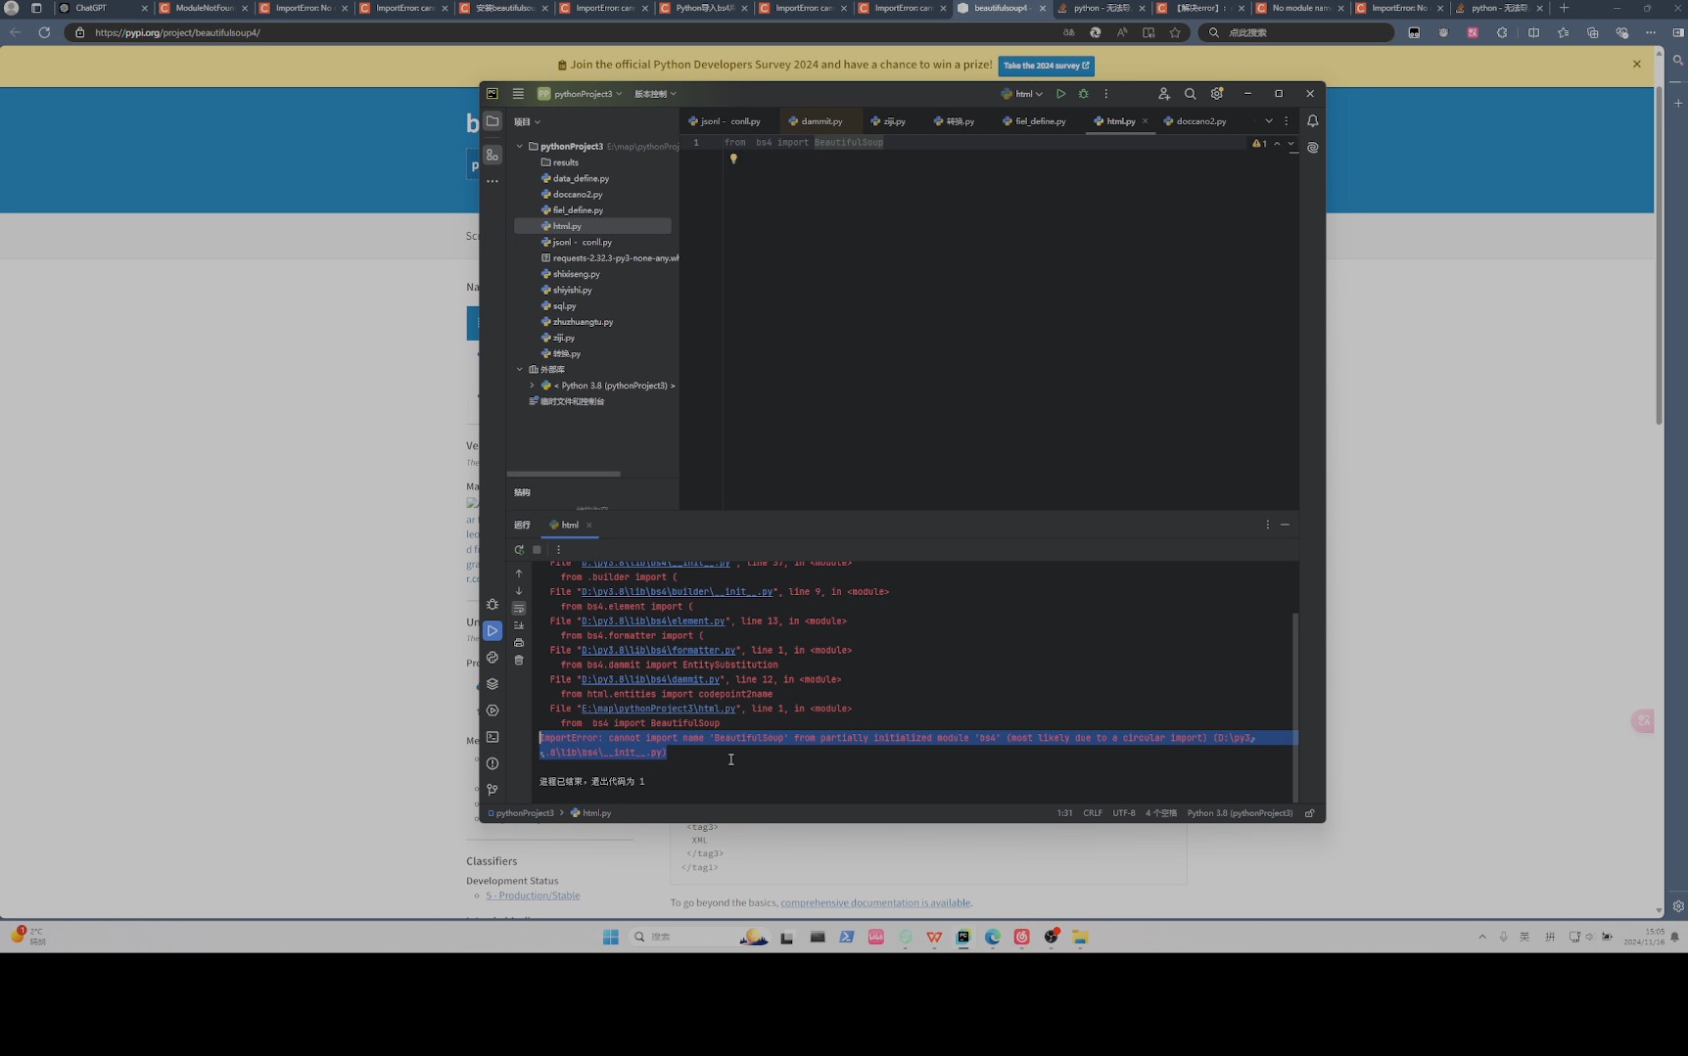Open the Git version control tool window
Image resolution: width=1688 pixels, height=1056 pixels.
[x=492, y=790]
